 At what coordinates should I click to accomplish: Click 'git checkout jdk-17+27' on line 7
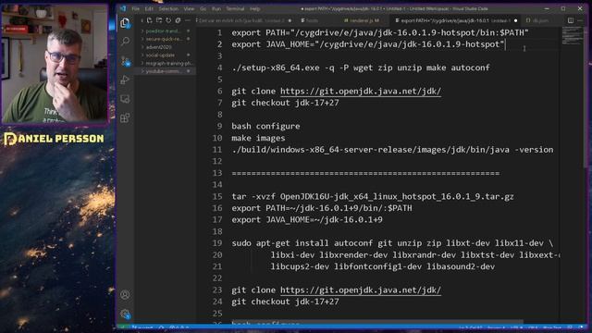tap(285, 103)
